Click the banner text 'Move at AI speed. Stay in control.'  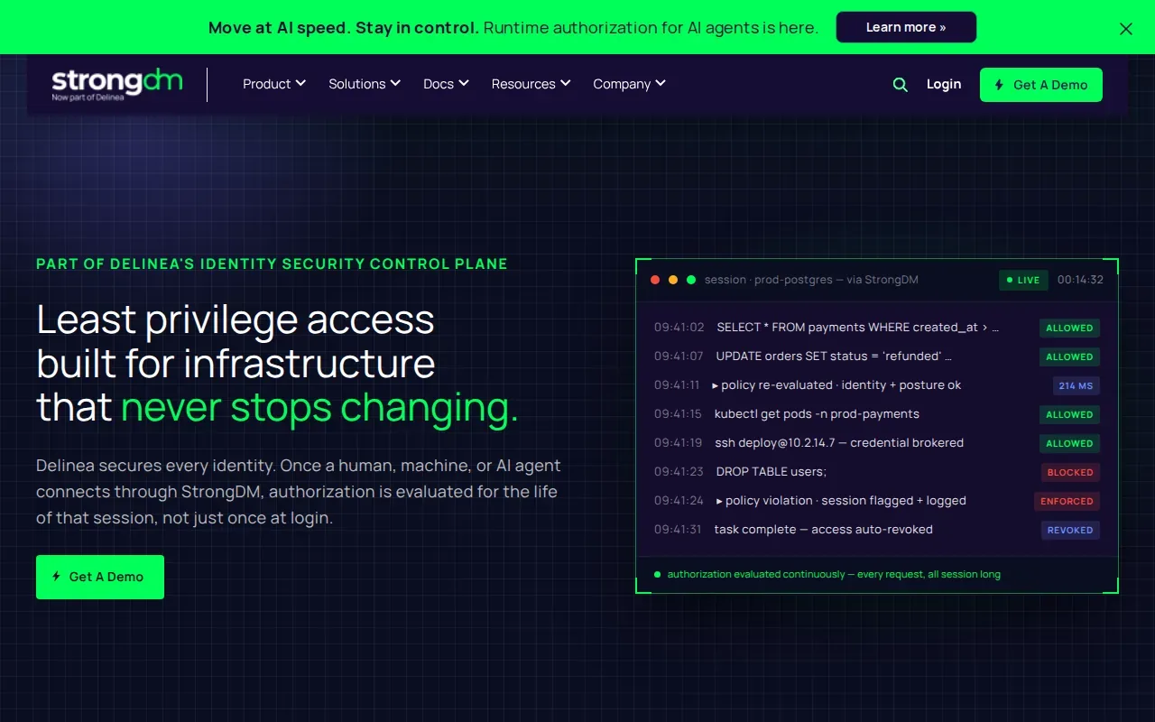pos(344,28)
